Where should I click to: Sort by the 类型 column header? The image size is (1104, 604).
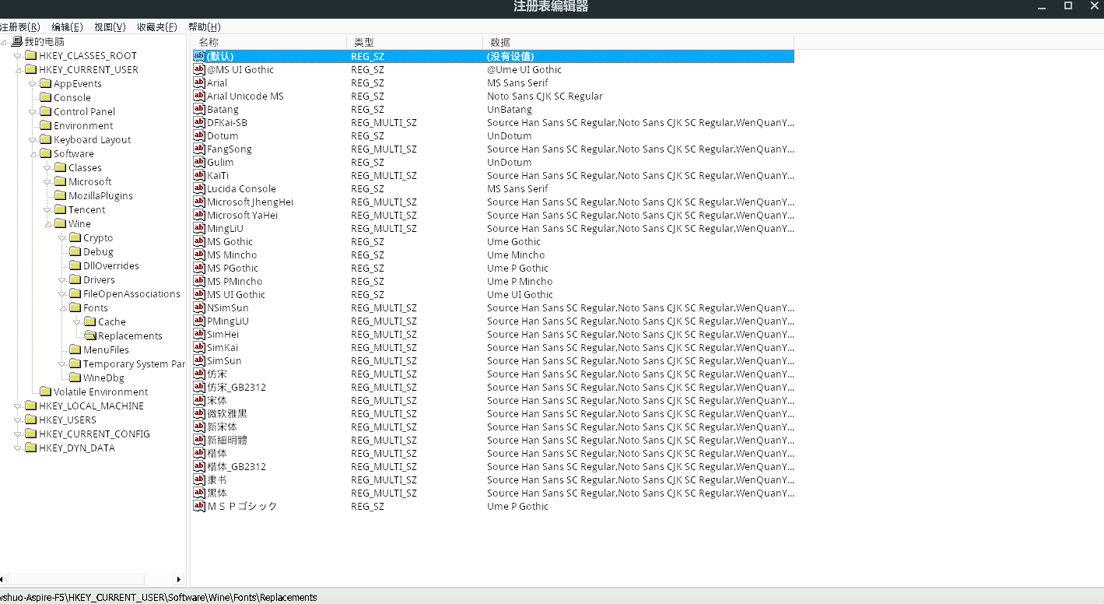click(415, 42)
